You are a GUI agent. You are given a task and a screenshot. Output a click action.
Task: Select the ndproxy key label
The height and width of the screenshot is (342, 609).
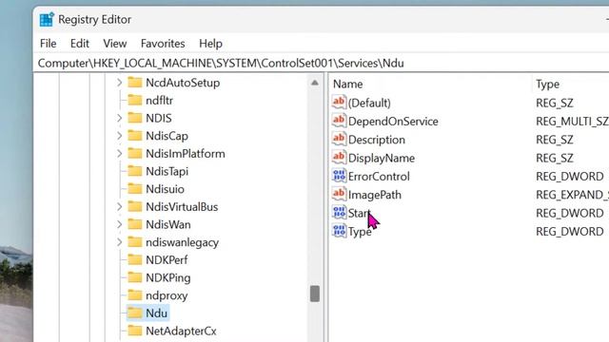click(167, 295)
